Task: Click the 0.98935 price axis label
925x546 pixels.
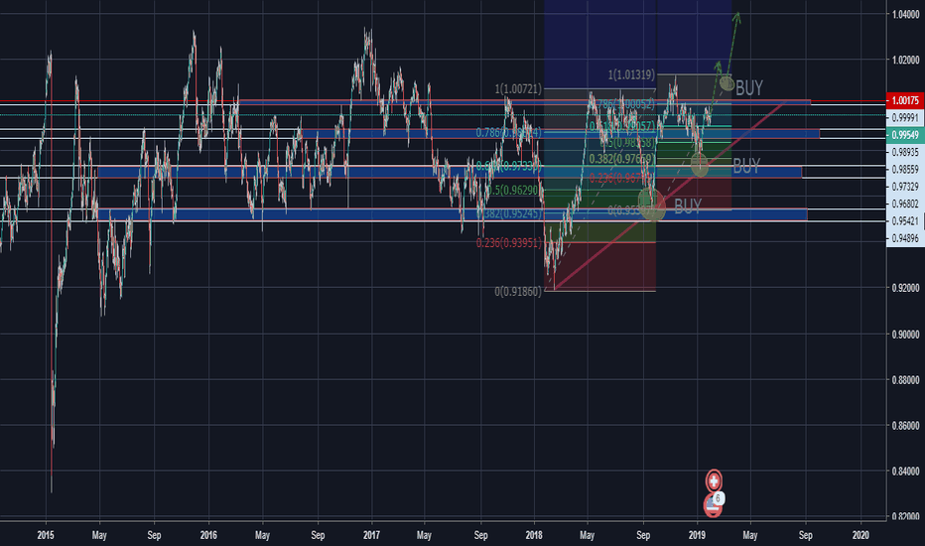Action: pyautogui.click(x=905, y=152)
